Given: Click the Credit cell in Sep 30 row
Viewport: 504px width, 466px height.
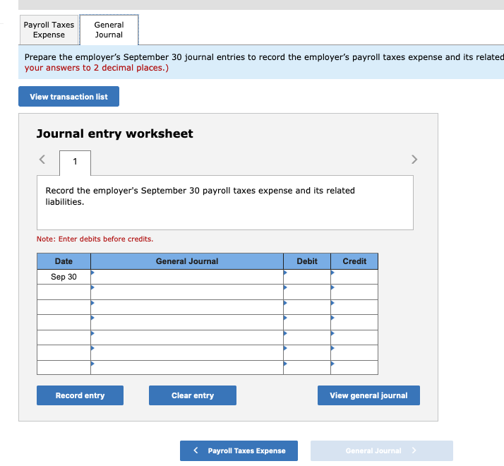Looking at the screenshot, I should click(354, 277).
